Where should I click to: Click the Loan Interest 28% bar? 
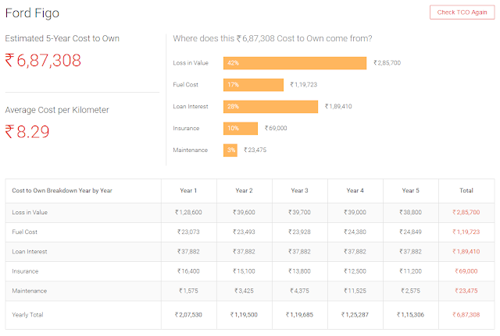point(270,106)
